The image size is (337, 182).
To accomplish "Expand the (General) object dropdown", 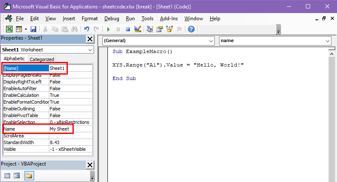I will [x=211, y=41].
